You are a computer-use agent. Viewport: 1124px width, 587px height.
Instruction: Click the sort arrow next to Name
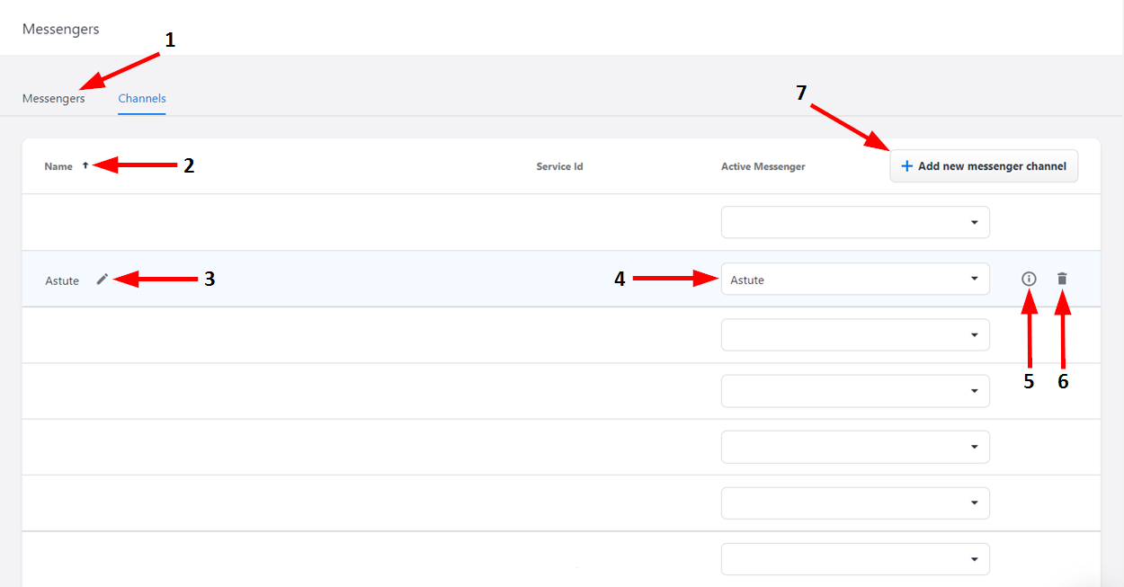click(x=85, y=166)
